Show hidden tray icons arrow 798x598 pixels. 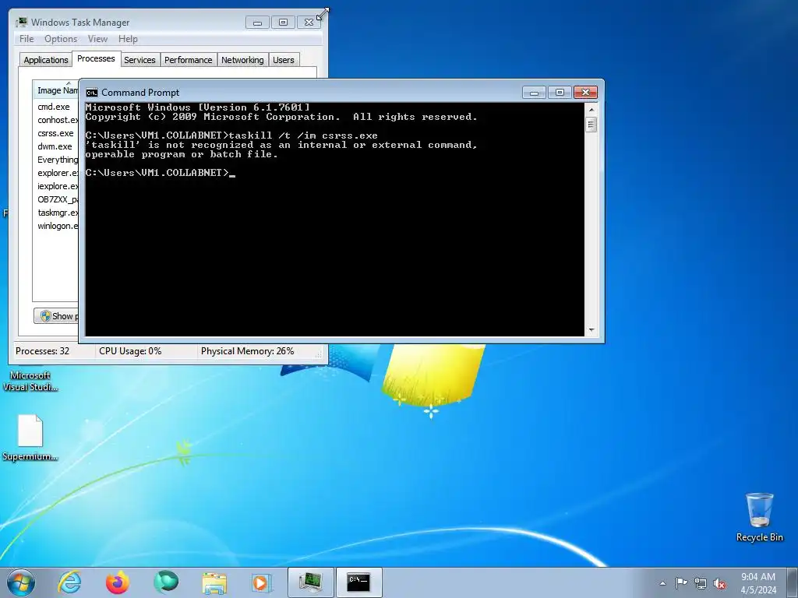point(662,583)
